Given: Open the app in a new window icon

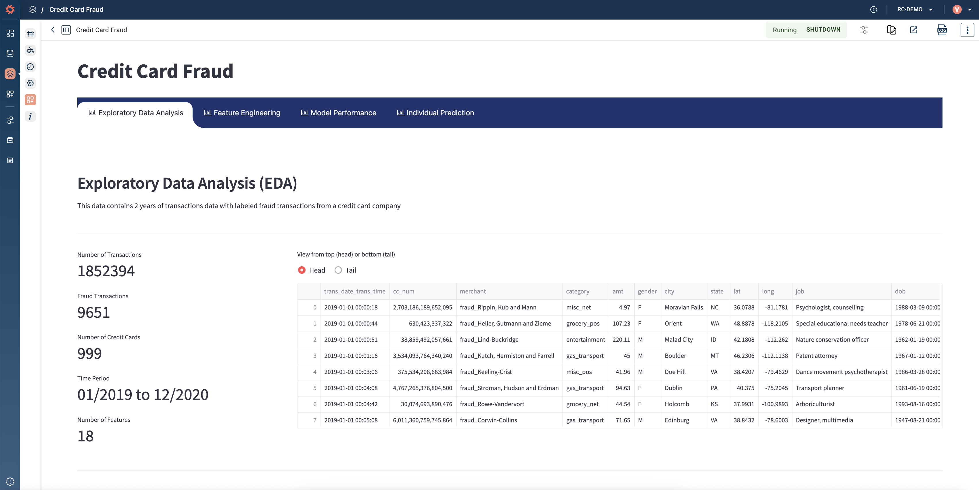Looking at the screenshot, I should (x=914, y=30).
